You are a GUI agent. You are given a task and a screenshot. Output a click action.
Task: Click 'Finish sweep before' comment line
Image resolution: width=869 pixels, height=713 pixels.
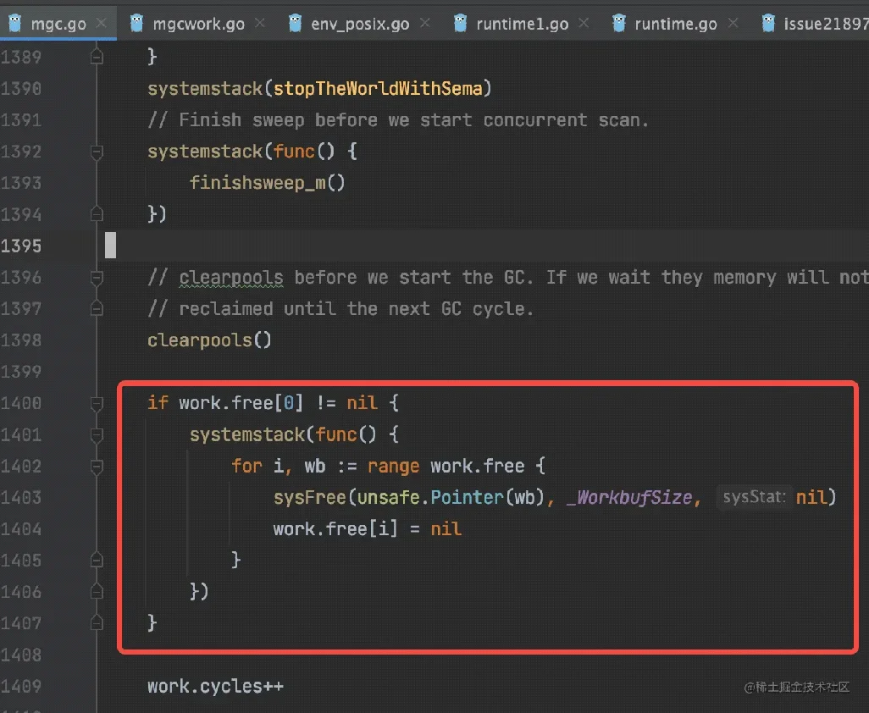[x=398, y=120]
